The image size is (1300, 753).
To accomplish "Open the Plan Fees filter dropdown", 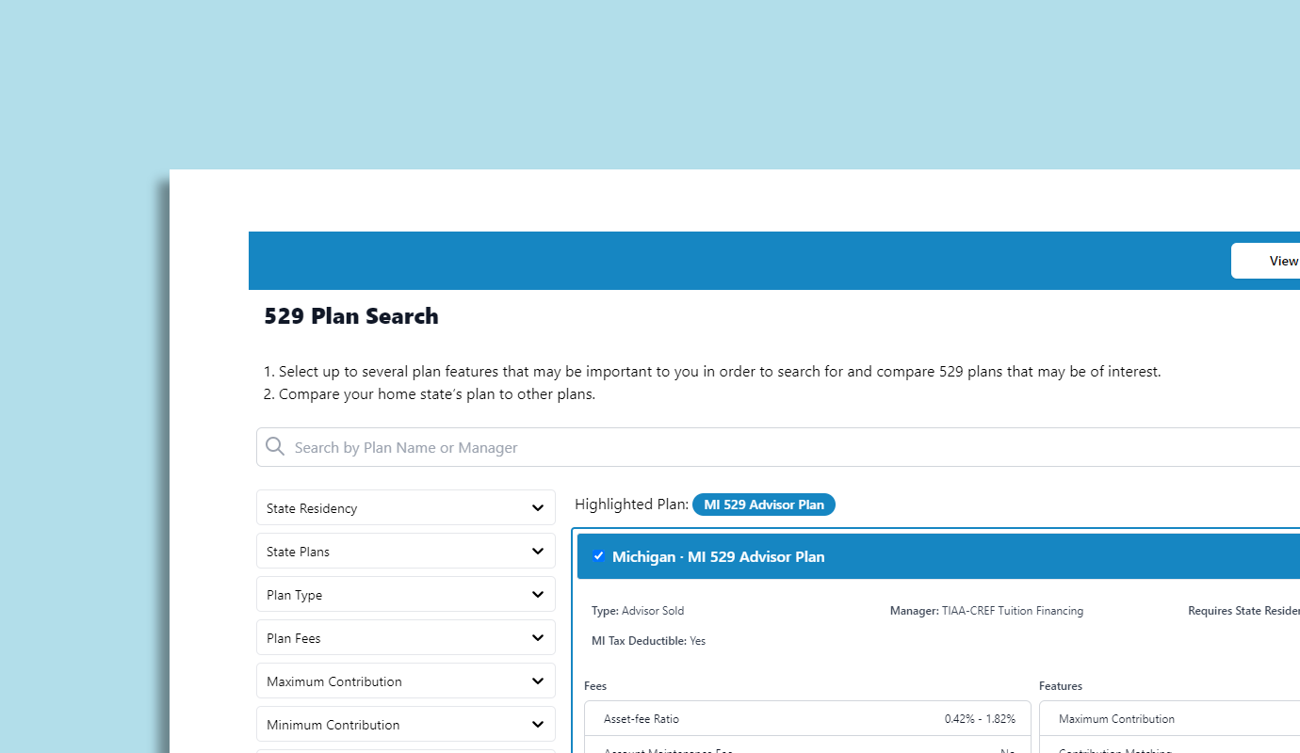I will [406, 637].
